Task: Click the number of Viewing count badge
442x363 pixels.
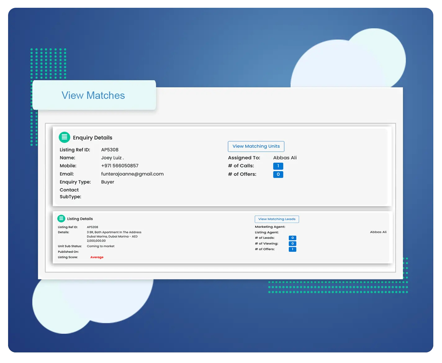Action: (x=292, y=244)
